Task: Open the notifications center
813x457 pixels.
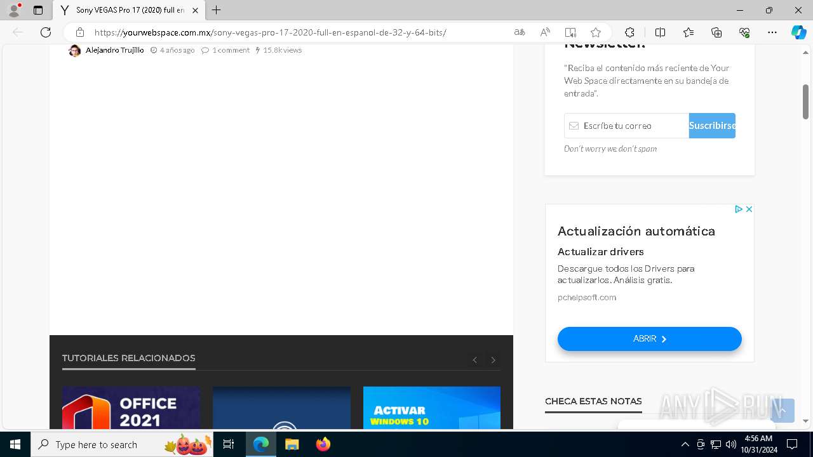Action: click(792, 444)
